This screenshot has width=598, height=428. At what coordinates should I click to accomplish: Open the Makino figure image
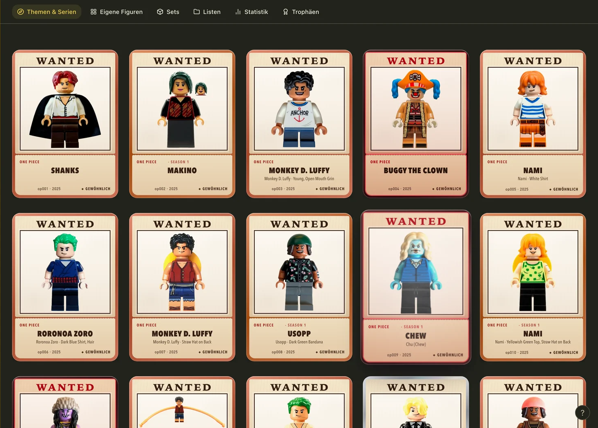(182, 109)
